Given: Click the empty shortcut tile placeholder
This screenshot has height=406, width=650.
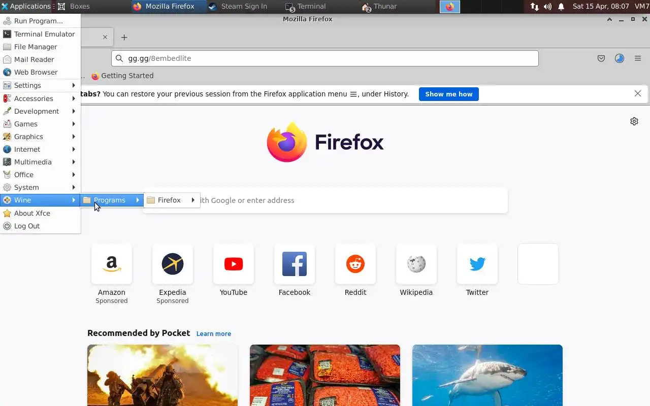Looking at the screenshot, I should 538,264.
